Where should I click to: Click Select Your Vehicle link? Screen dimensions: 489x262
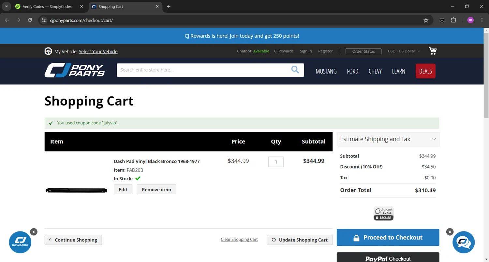[x=98, y=51]
